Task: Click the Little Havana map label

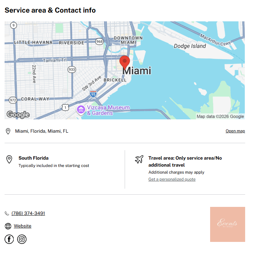Action: [x=33, y=42]
